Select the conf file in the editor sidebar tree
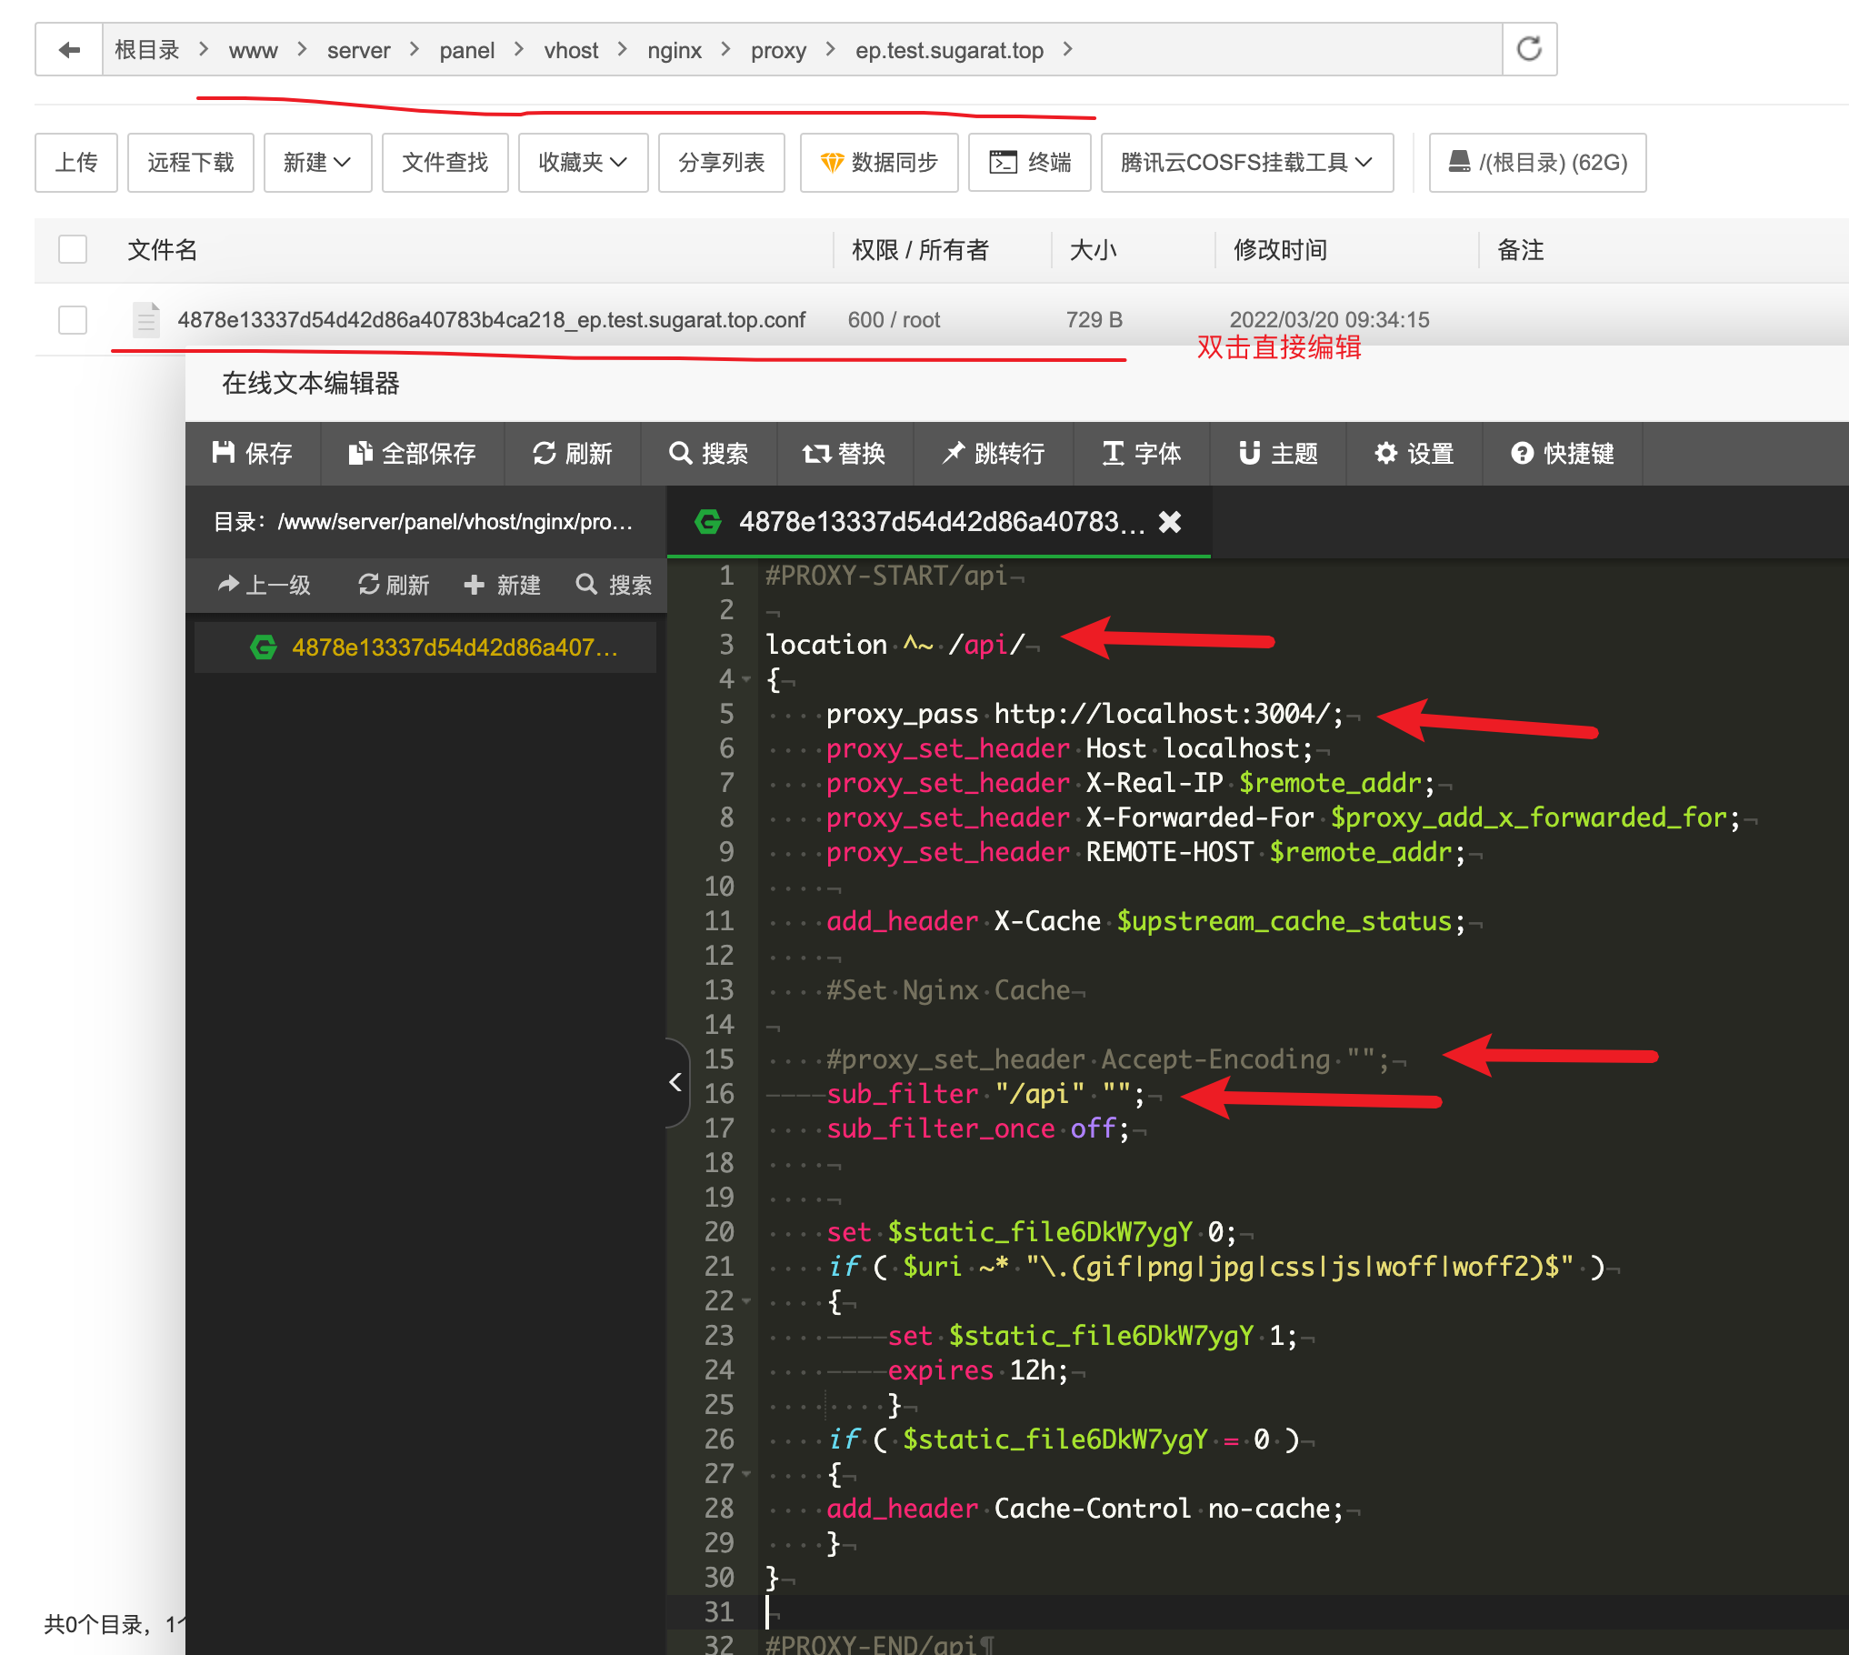 pyautogui.click(x=425, y=647)
